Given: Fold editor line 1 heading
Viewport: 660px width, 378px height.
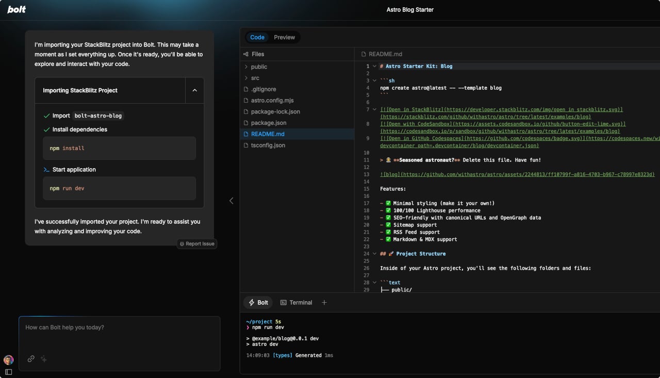Looking at the screenshot, I should tap(374, 66).
